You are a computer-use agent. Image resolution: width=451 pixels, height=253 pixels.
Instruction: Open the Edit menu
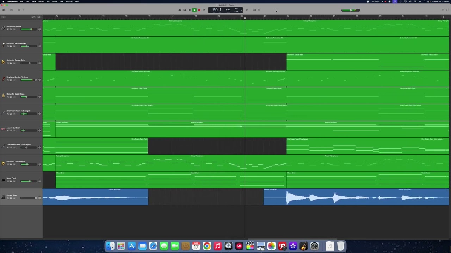pyautogui.click(x=27, y=1)
